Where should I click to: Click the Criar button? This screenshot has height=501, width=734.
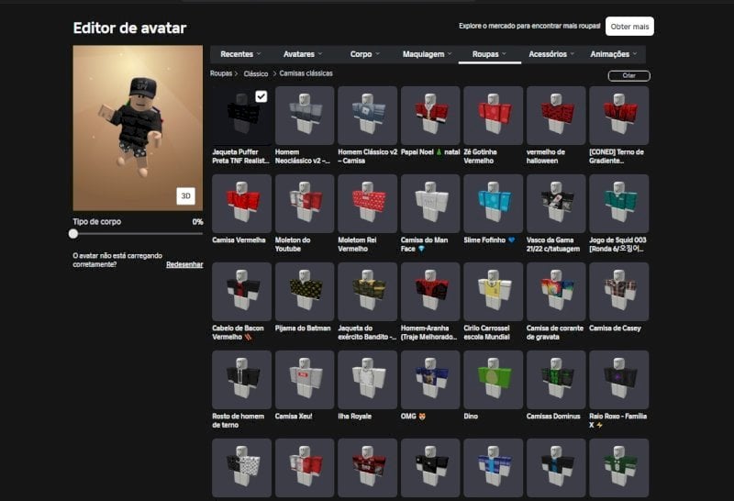(628, 76)
